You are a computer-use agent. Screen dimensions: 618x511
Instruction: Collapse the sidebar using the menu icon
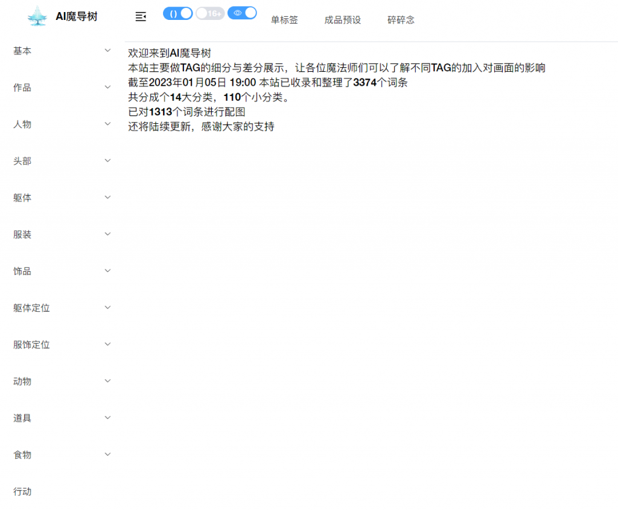point(140,17)
